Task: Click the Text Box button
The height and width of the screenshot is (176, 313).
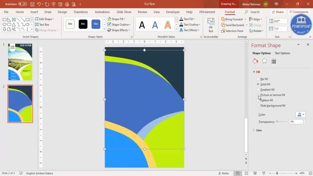Action: tap(42, 24)
